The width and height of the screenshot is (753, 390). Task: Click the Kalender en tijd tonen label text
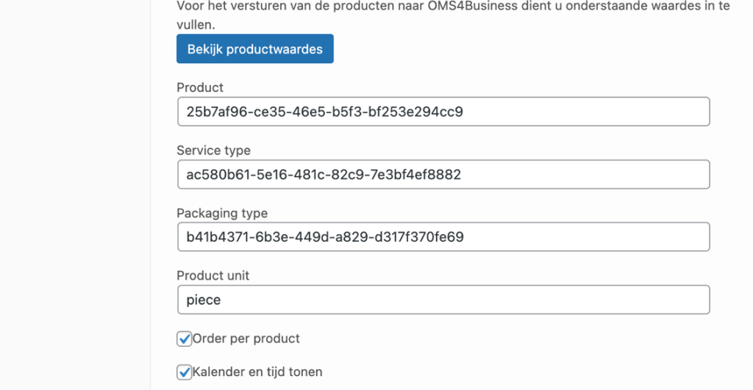point(257,372)
